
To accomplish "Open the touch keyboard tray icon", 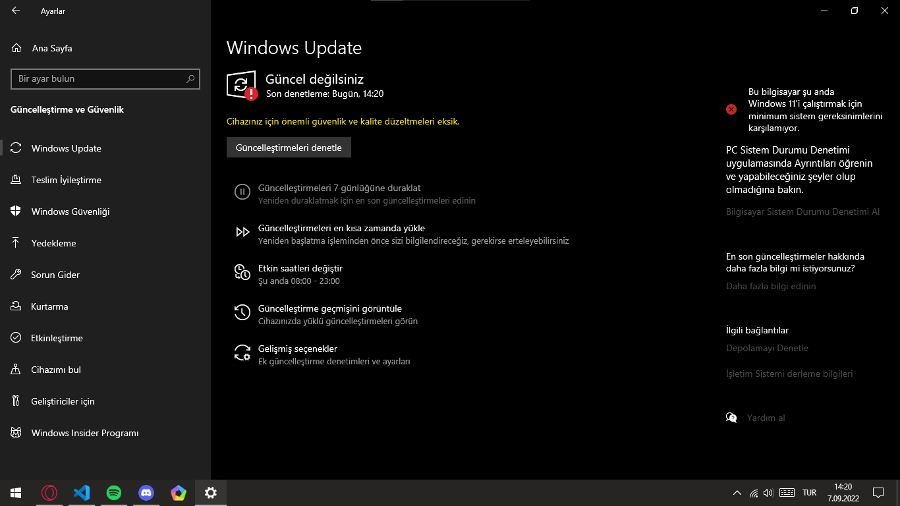I will click(x=787, y=493).
